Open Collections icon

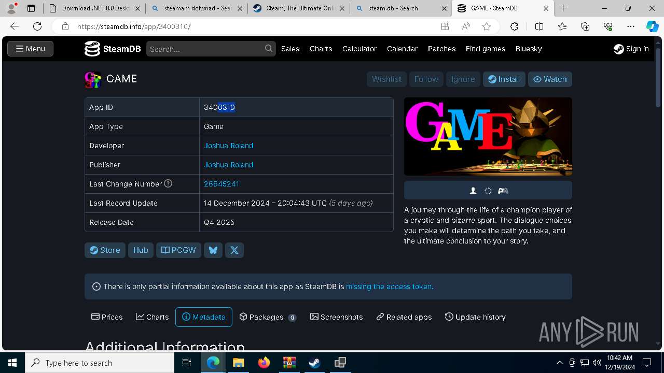[585, 26]
